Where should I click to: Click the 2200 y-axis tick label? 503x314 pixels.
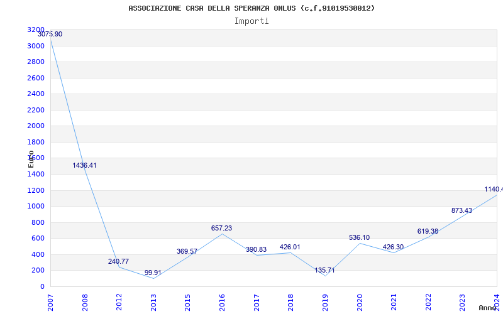point(36,110)
